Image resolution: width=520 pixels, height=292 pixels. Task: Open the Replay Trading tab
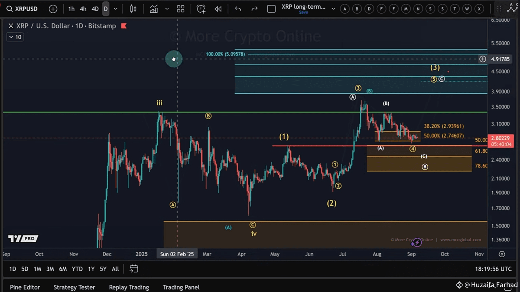point(129,287)
